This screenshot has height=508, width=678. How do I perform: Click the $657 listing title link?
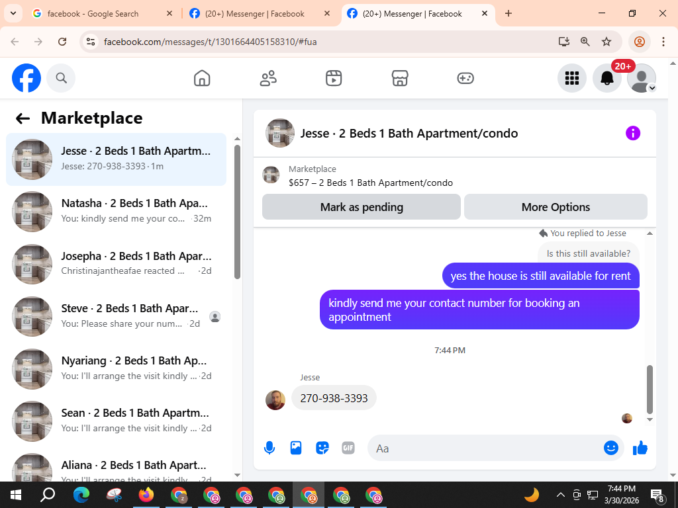point(371,183)
